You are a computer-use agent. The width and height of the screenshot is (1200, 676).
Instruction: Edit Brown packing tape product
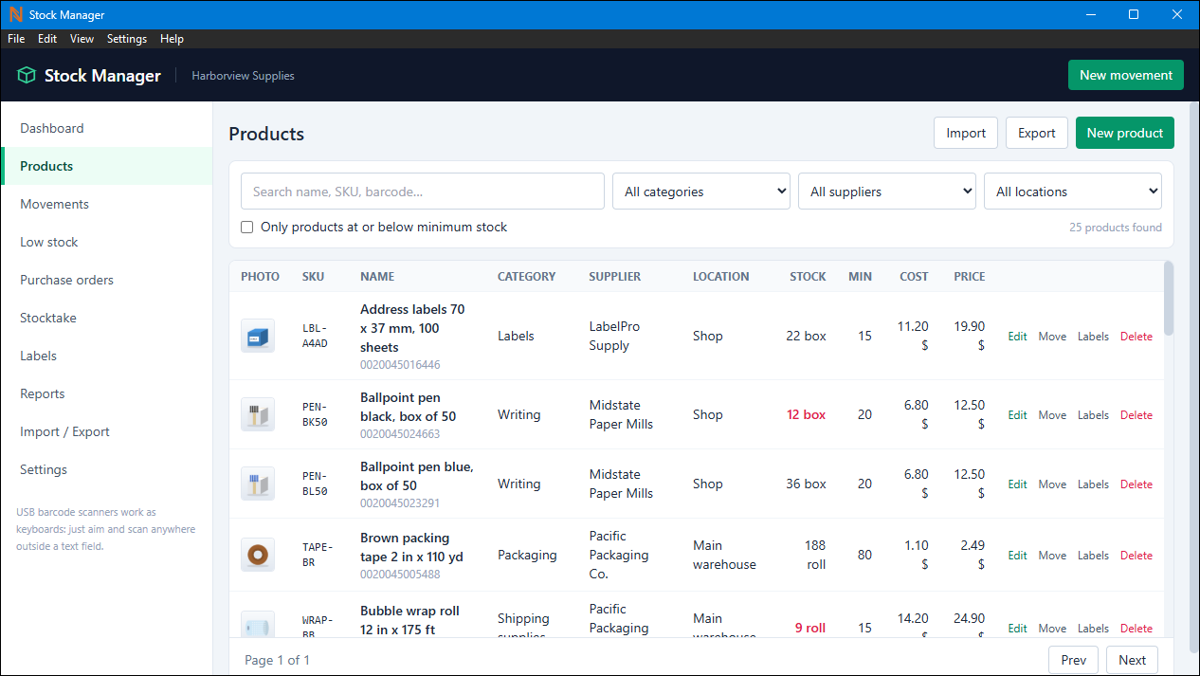coord(1017,556)
